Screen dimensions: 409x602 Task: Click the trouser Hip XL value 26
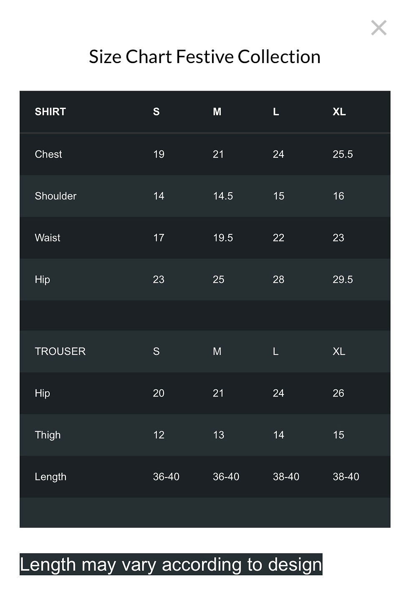tap(338, 393)
